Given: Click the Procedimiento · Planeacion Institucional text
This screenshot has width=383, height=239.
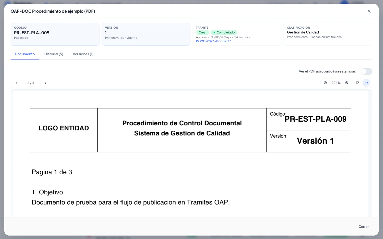Looking at the screenshot, I should pyautogui.click(x=315, y=37).
